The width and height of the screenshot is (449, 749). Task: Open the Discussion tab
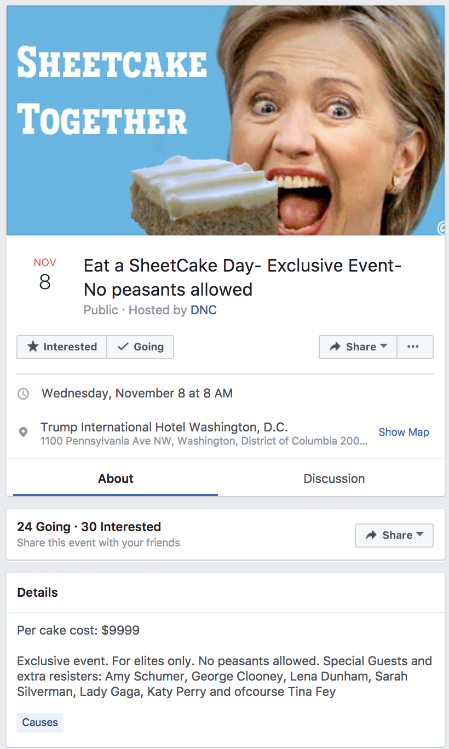334,479
